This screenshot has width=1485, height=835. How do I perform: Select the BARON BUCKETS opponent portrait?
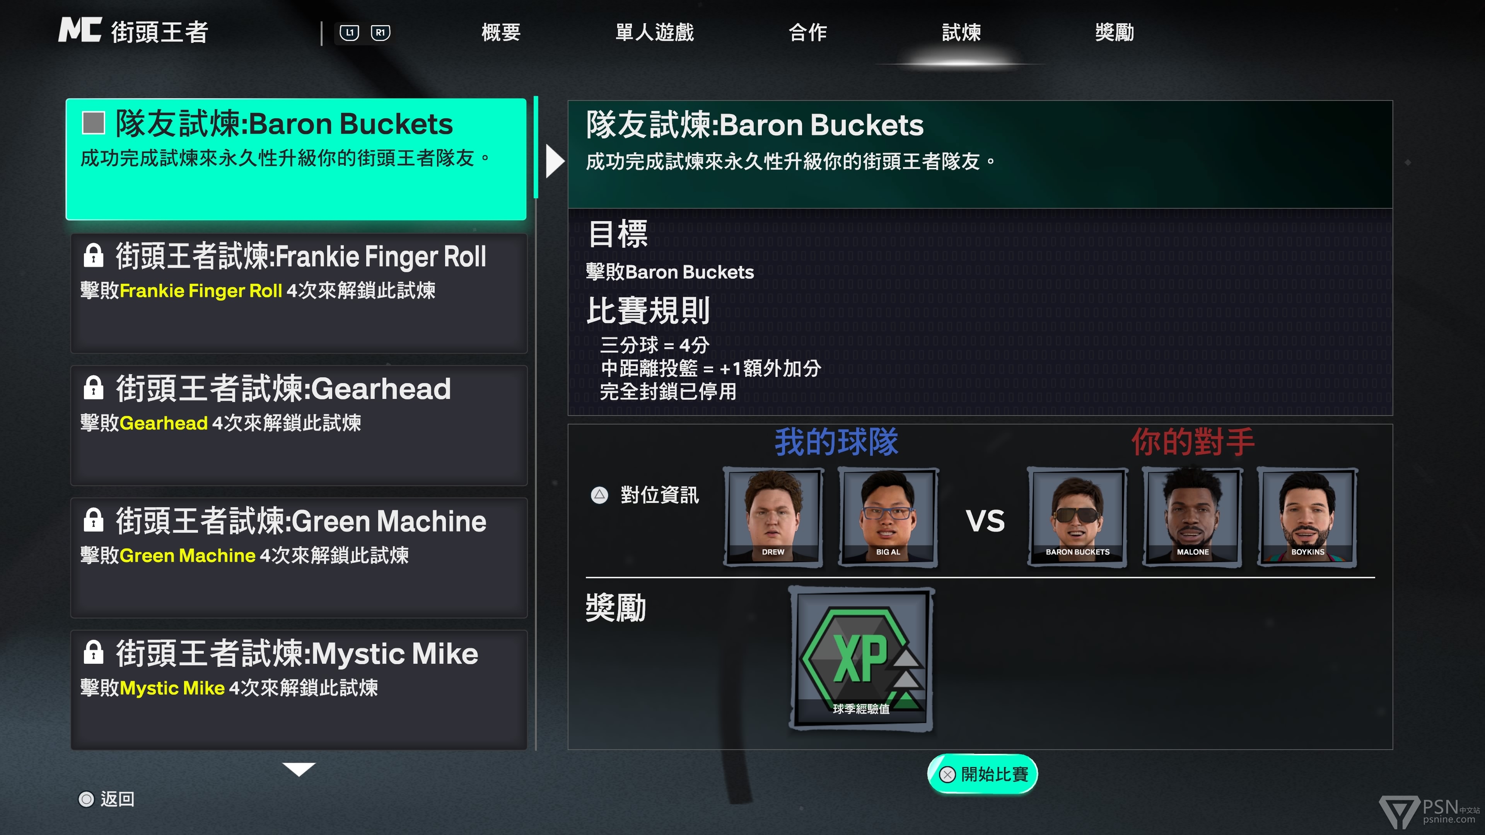[1077, 518]
